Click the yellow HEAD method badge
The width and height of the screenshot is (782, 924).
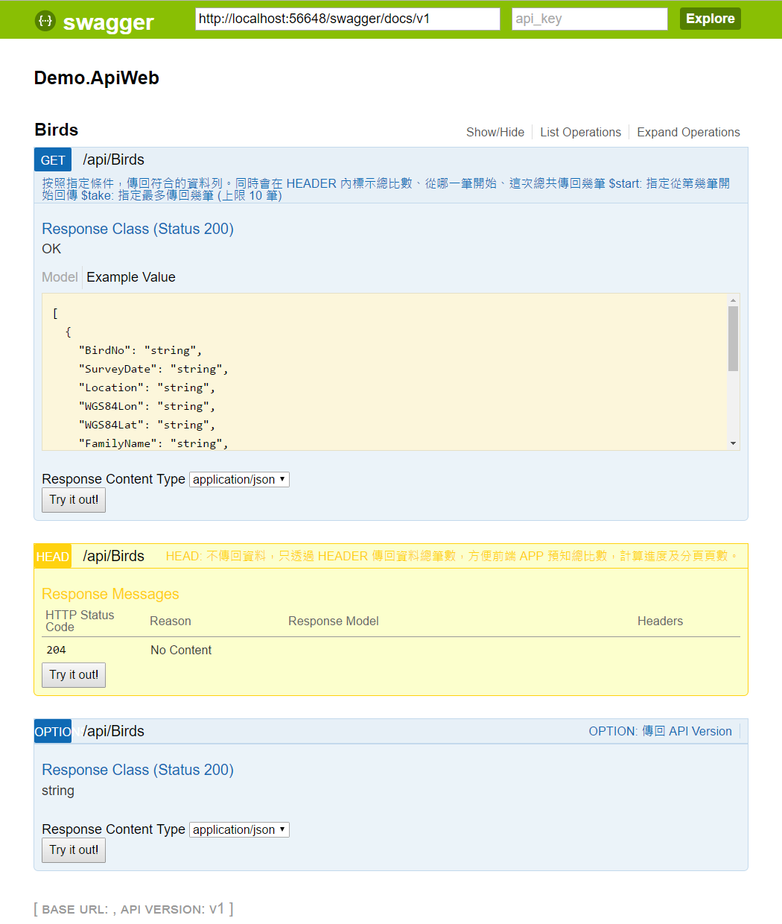(x=52, y=556)
